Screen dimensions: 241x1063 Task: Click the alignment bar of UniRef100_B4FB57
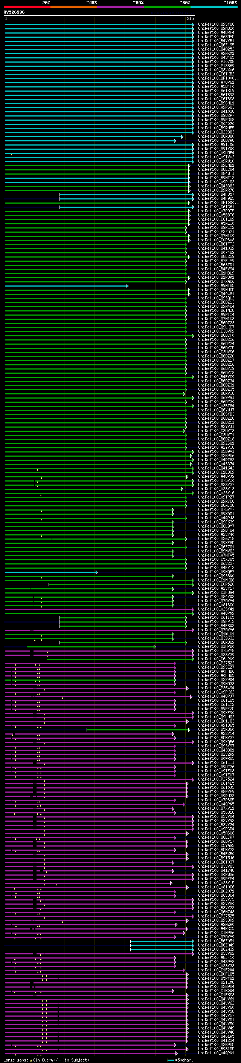click(127, 195)
